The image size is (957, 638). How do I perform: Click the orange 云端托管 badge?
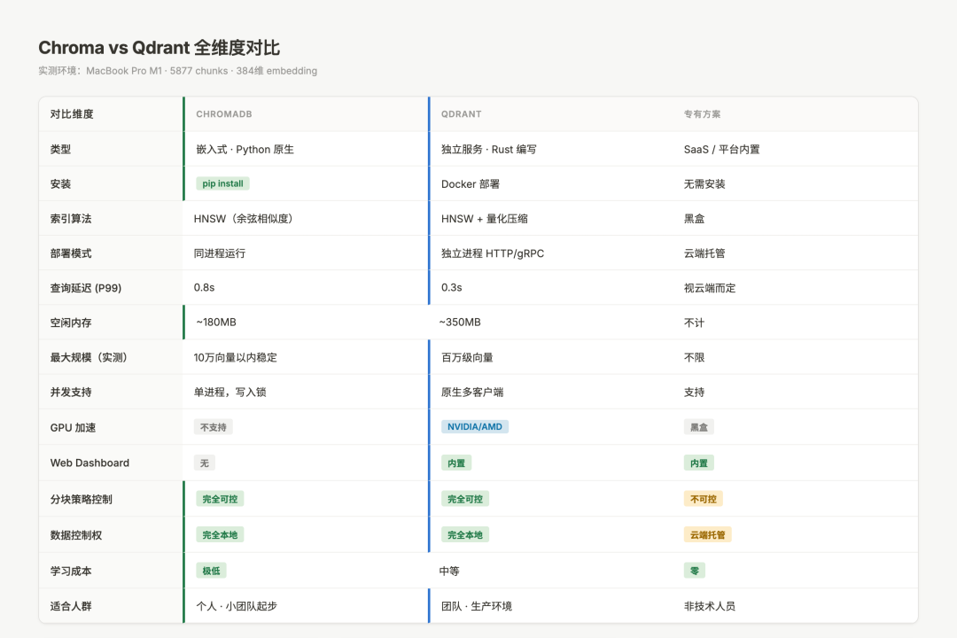707,535
